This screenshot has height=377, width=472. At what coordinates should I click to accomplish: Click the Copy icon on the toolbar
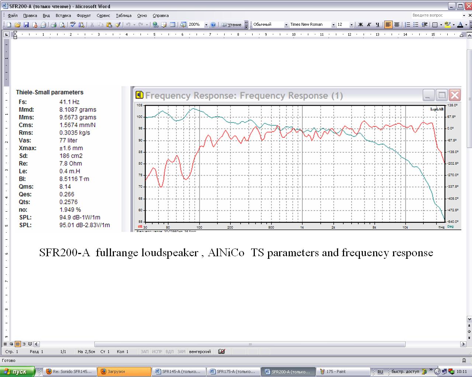(x=100, y=25)
